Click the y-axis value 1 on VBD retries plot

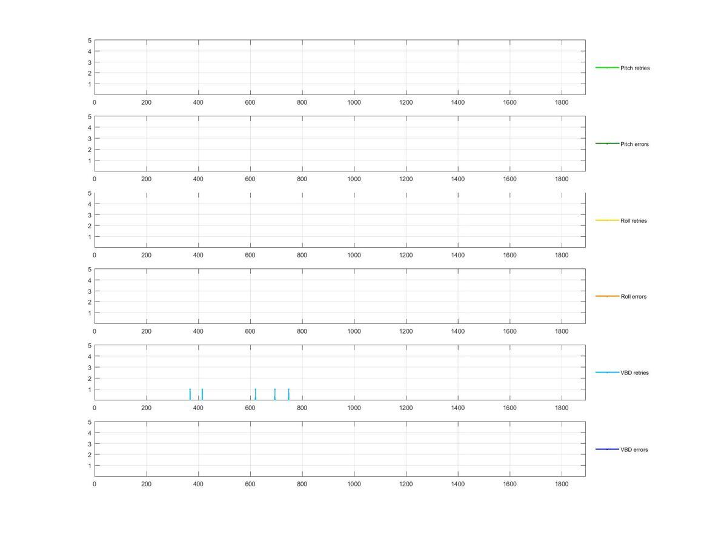tap(90, 389)
